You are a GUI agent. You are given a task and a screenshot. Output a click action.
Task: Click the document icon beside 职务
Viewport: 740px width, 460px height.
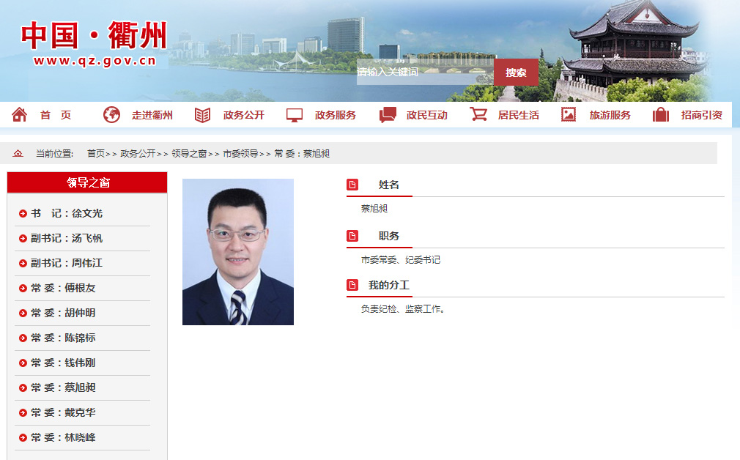pyautogui.click(x=351, y=235)
